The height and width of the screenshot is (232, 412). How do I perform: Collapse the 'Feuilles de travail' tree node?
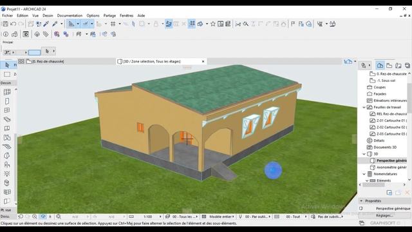[x=364, y=108]
